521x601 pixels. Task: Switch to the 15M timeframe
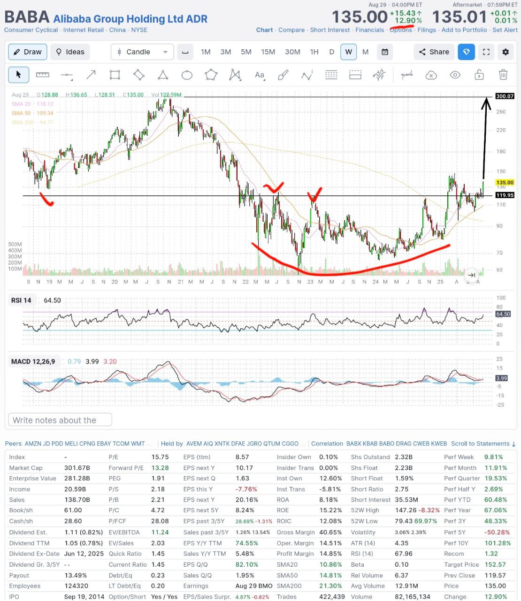click(x=268, y=52)
